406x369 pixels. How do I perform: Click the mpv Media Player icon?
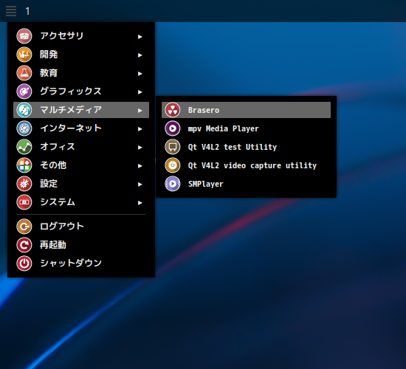tap(173, 128)
